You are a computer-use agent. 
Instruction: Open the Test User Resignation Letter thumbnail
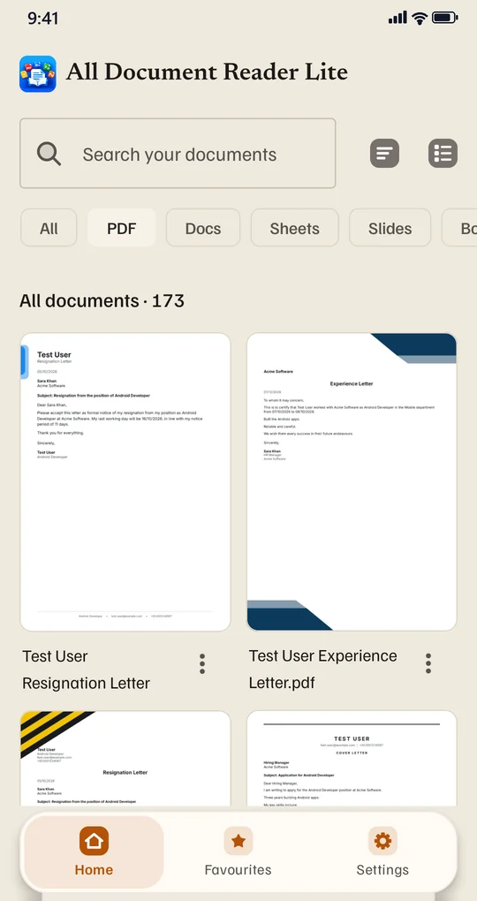click(125, 482)
